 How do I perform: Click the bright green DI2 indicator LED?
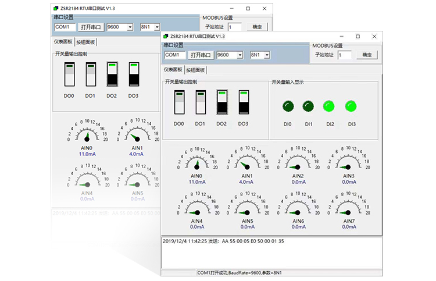pos(329,106)
